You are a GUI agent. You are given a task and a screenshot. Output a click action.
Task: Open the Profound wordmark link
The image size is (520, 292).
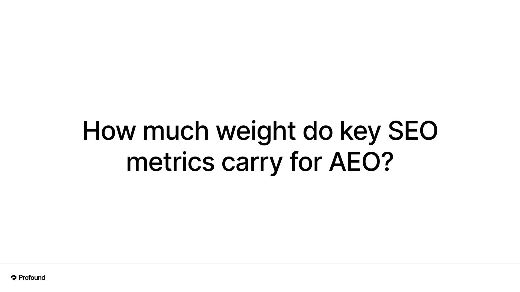coord(32,278)
